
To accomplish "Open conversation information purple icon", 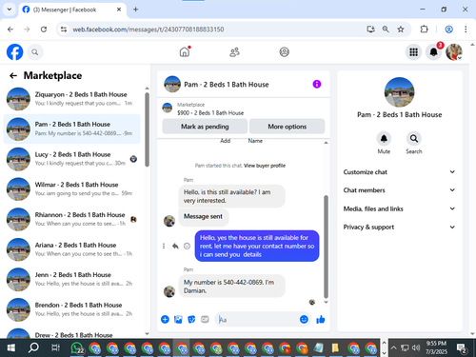I will coord(317,84).
